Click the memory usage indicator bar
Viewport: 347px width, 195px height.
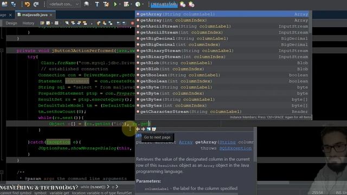coord(164,4)
